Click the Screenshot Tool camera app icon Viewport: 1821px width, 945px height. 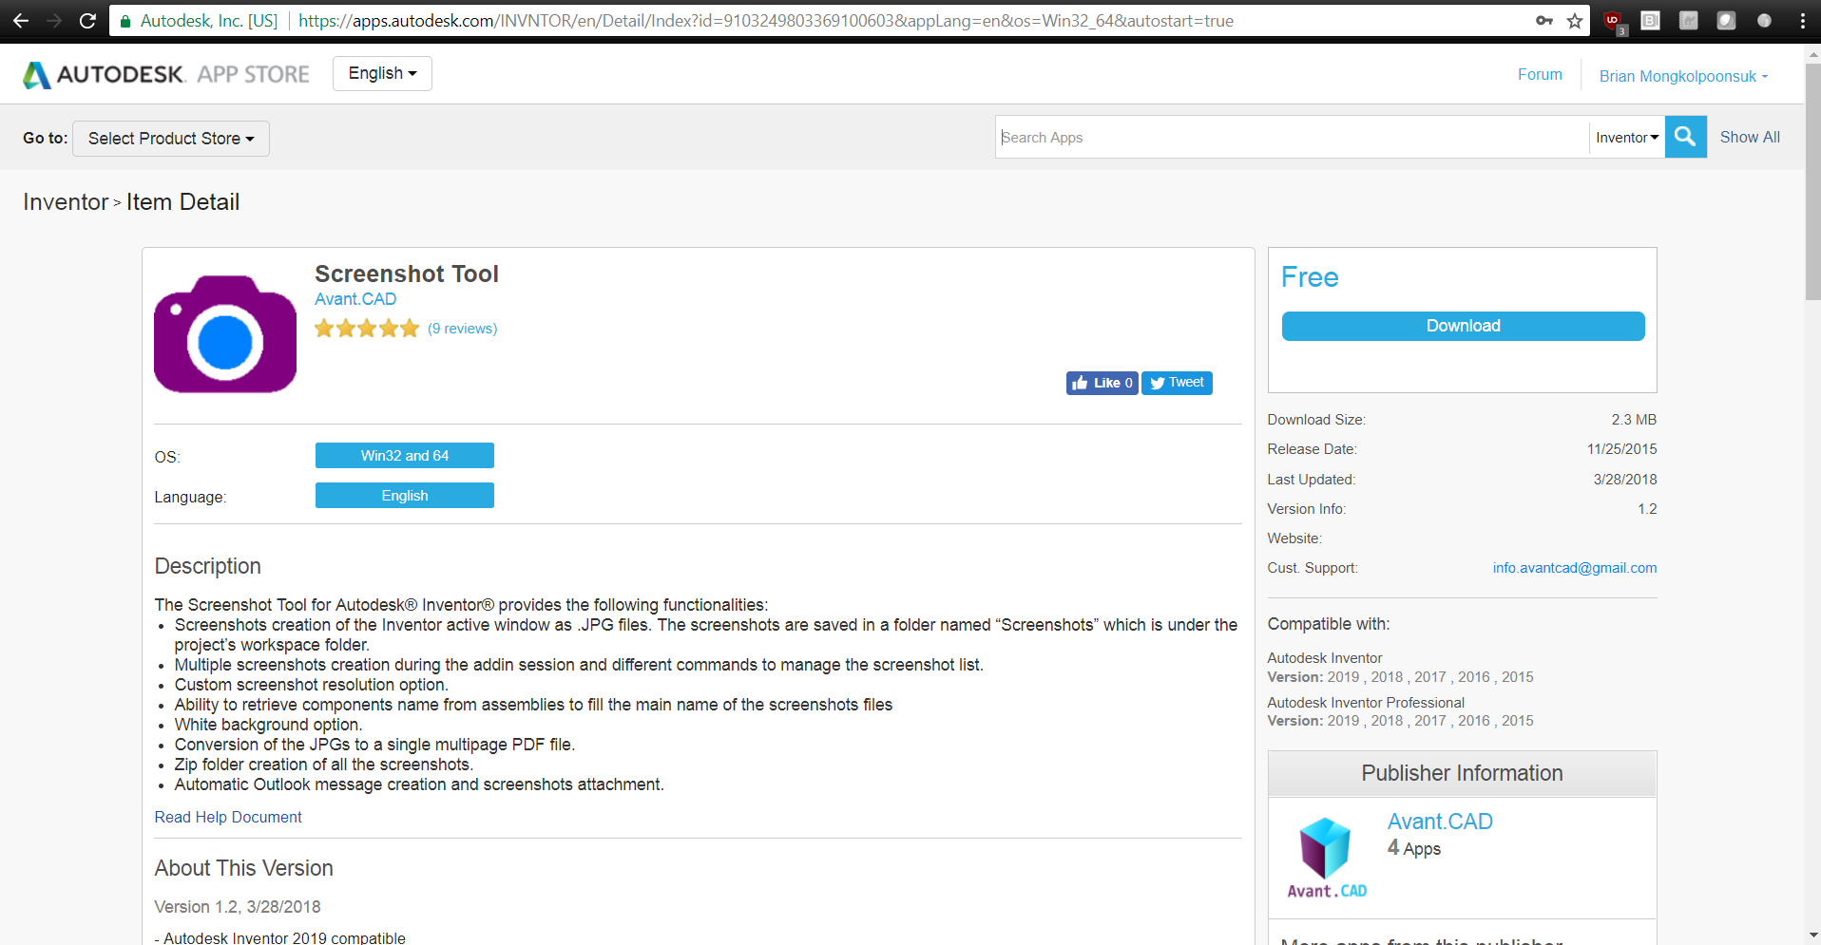225,334
